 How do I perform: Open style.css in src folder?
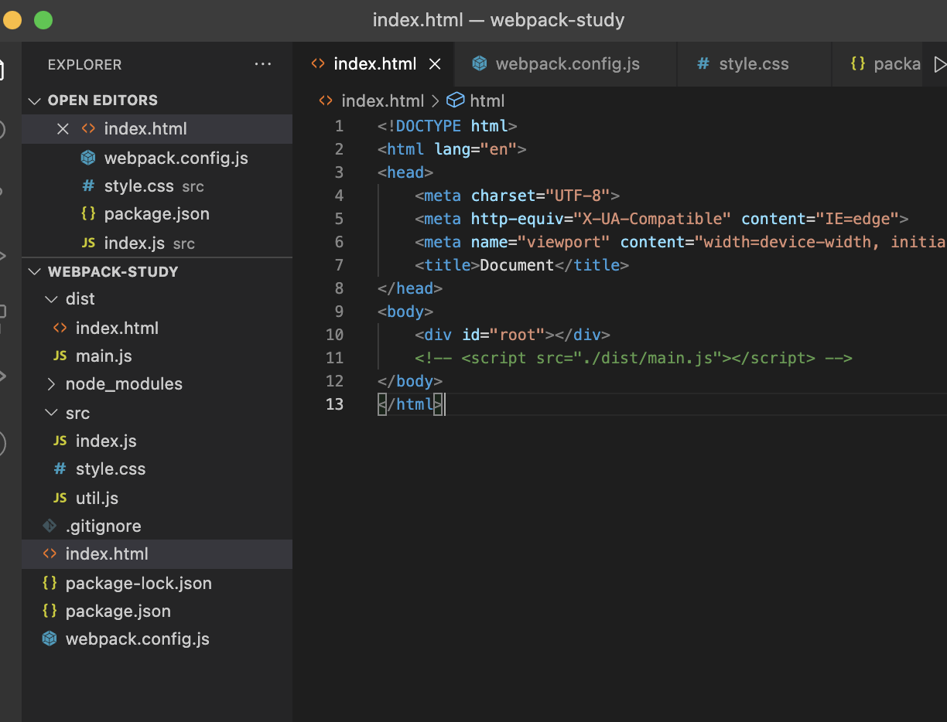(x=157, y=469)
